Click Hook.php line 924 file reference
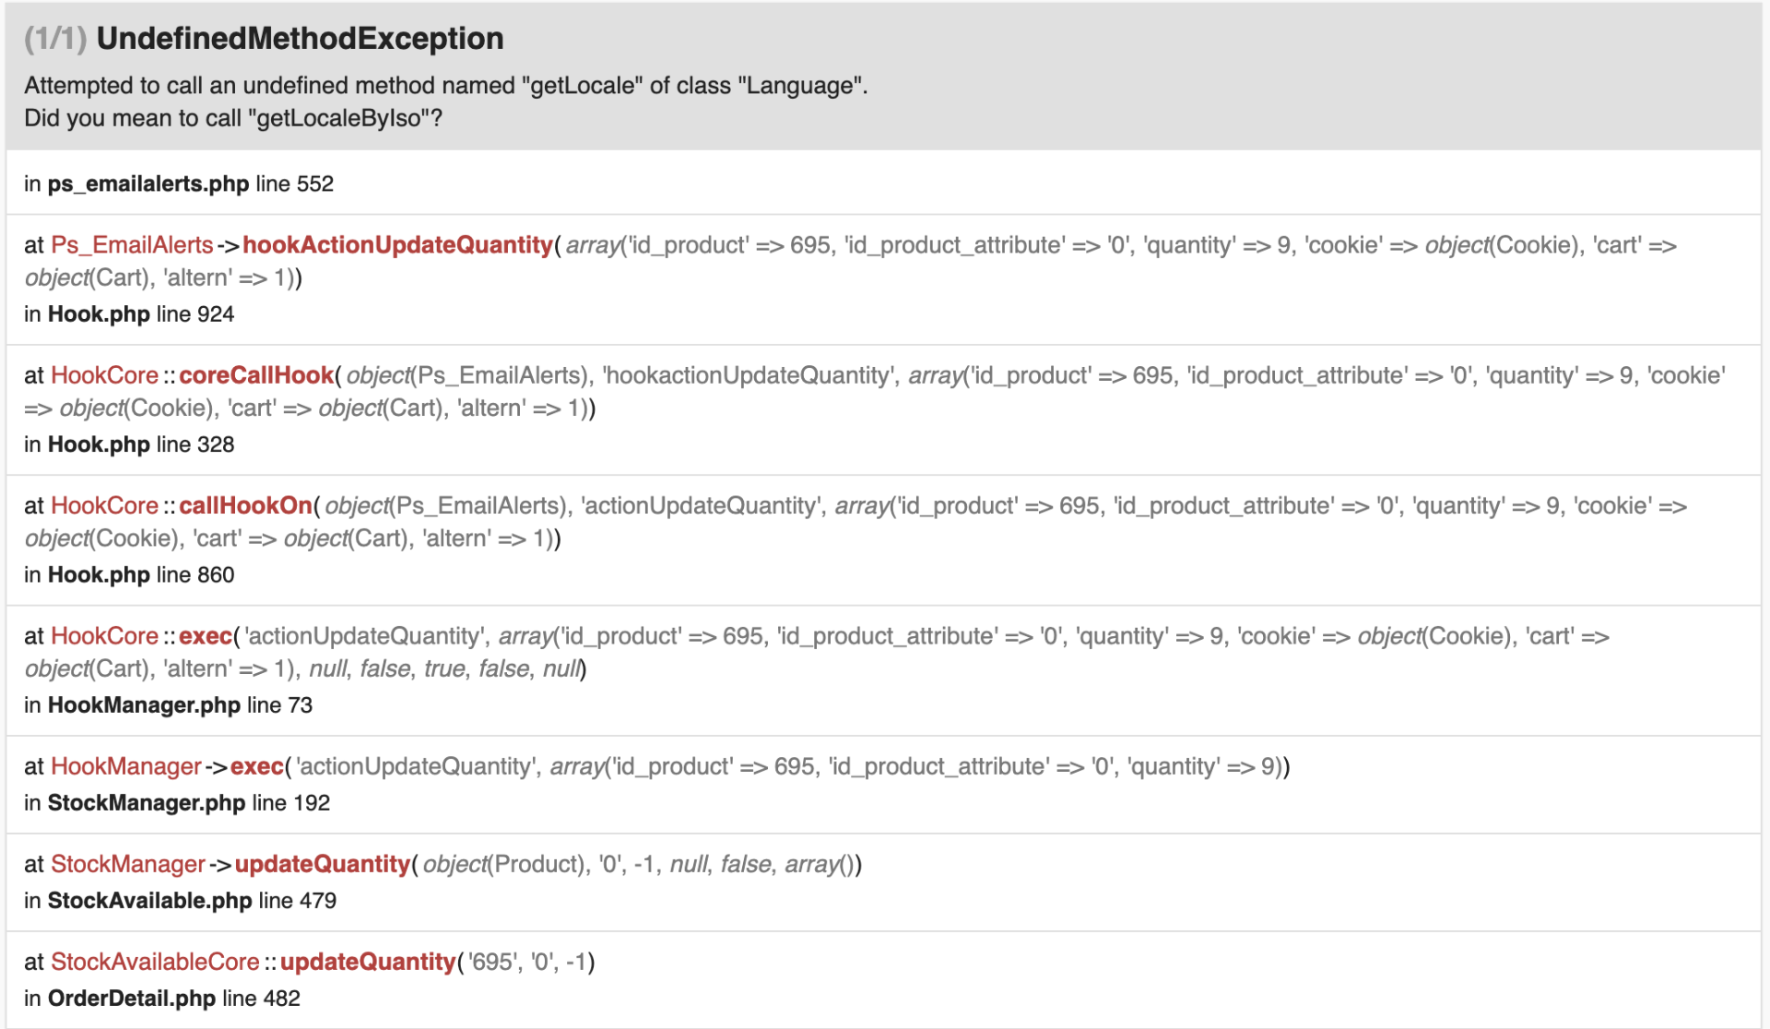Screen dimensions: 1770x1029 point(129,314)
